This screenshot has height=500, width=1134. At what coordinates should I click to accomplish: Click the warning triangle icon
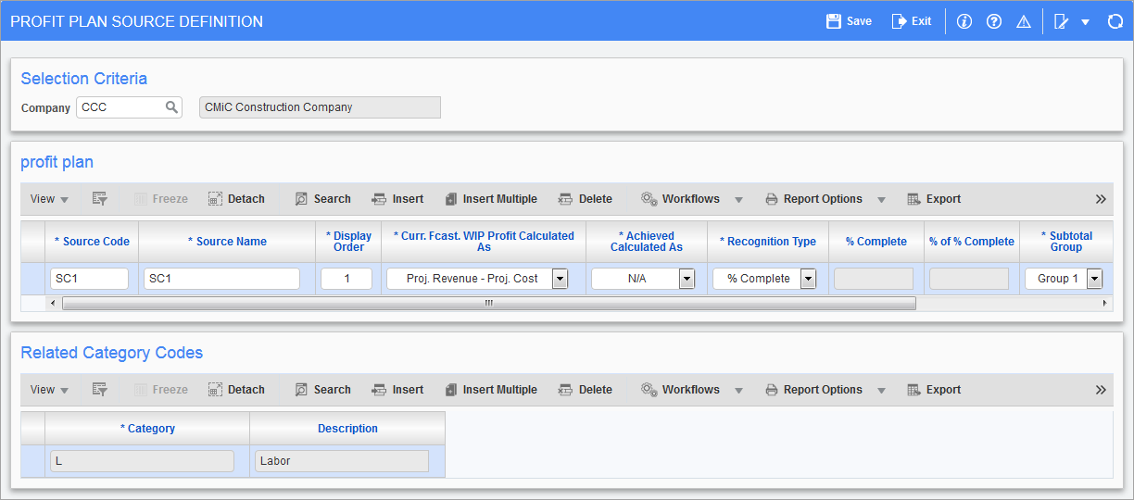pos(1024,21)
